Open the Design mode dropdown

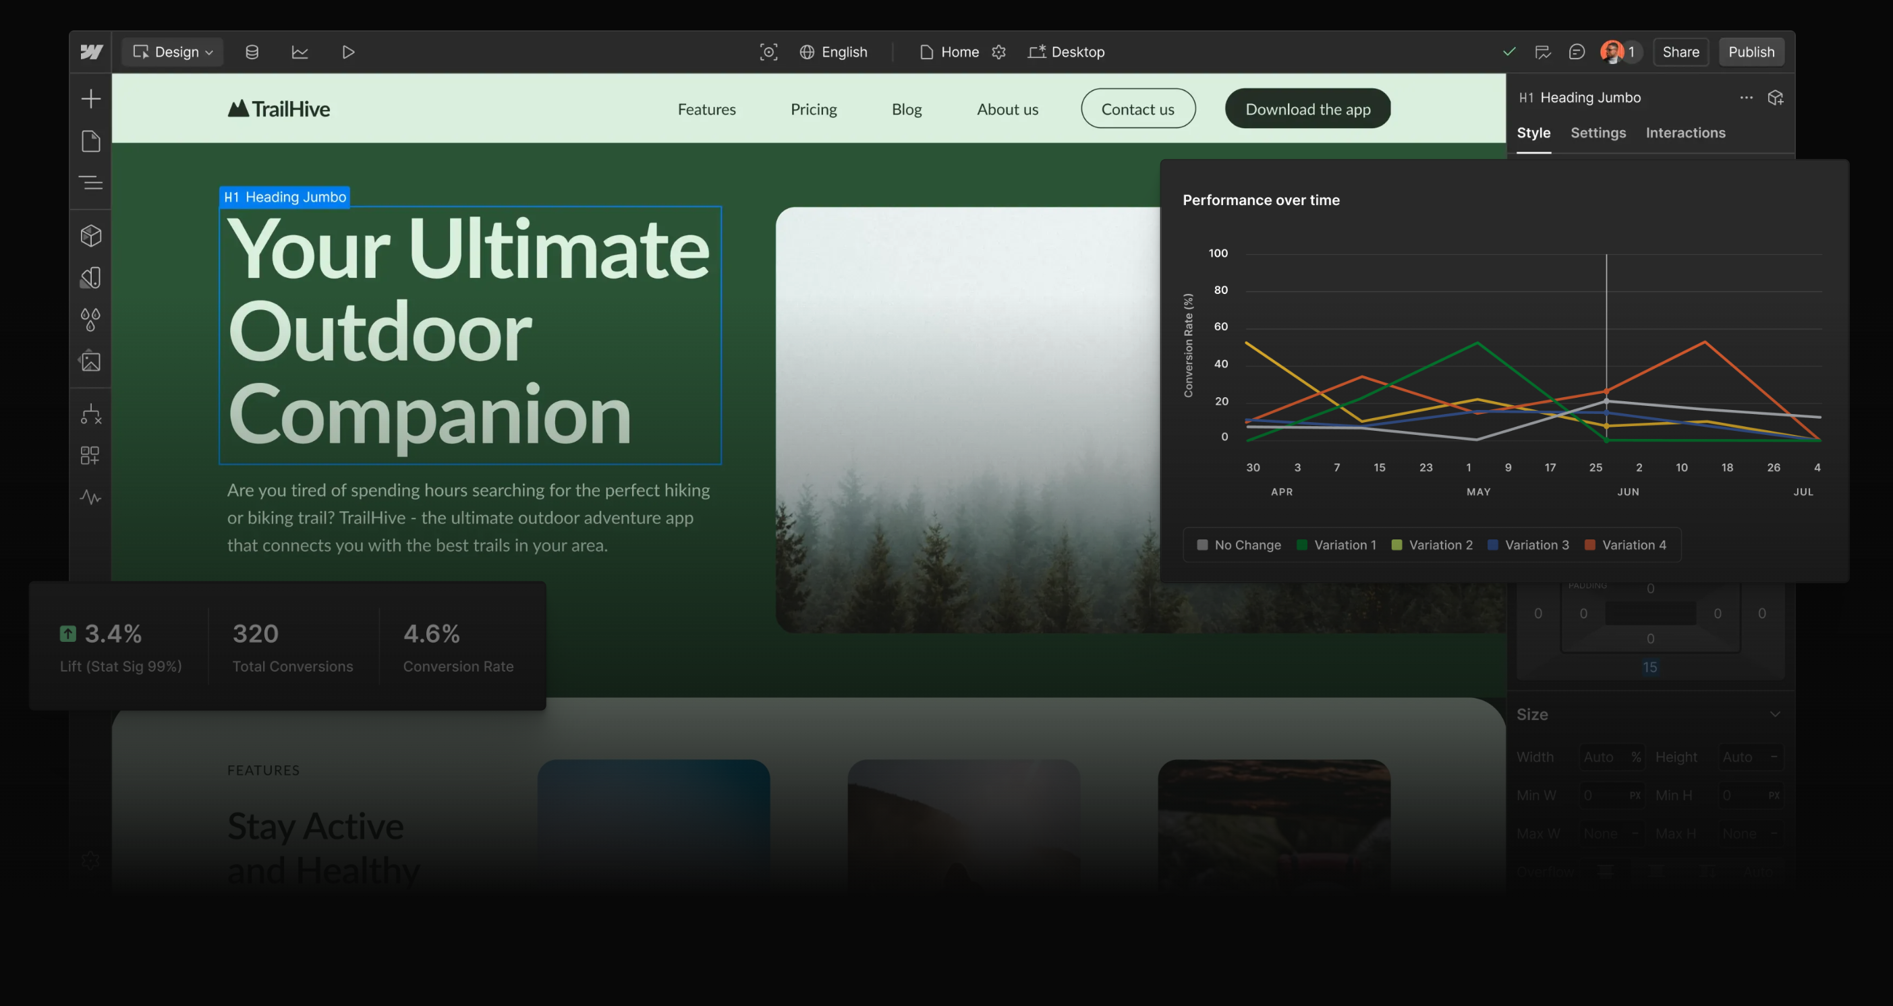click(173, 52)
